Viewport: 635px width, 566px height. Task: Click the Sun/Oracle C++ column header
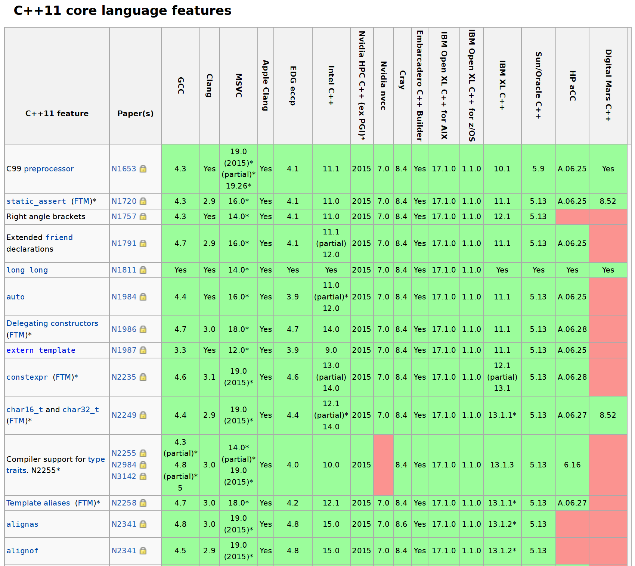pyautogui.click(x=539, y=85)
